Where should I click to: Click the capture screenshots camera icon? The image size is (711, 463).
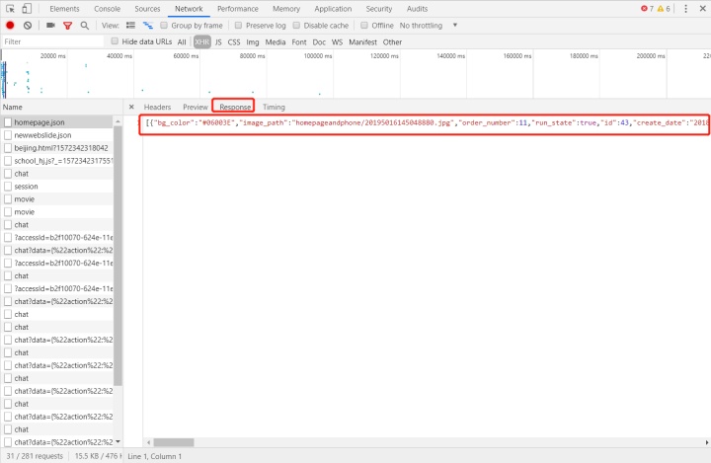coord(50,25)
